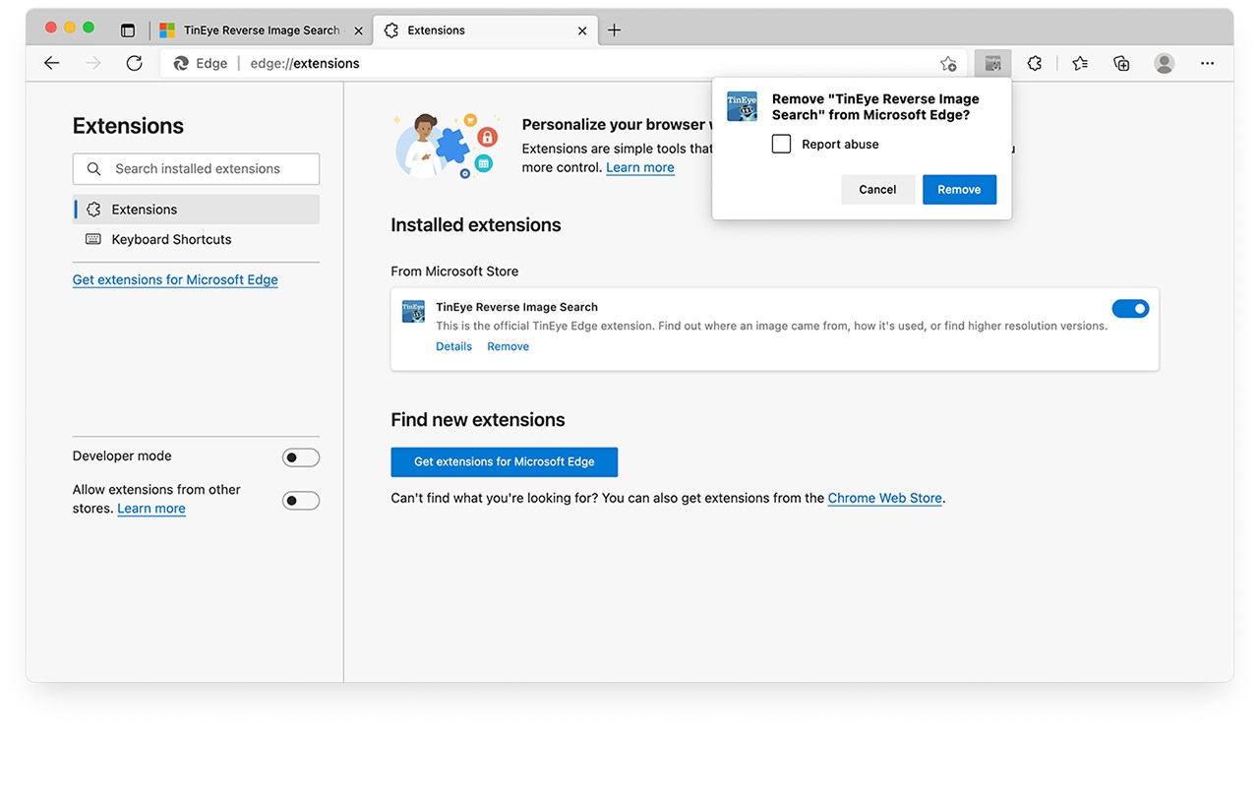Reload the page with refresh icon

click(x=135, y=63)
